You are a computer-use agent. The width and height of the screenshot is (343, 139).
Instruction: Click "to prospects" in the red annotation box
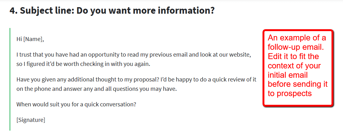click(x=290, y=94)
